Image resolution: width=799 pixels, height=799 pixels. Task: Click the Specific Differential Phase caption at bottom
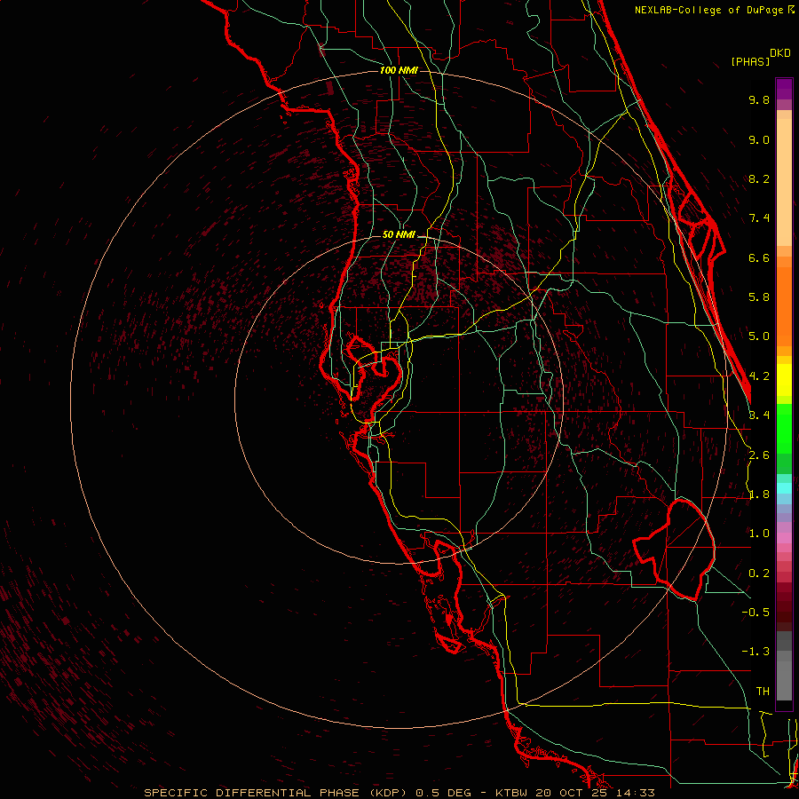point(399,793)
